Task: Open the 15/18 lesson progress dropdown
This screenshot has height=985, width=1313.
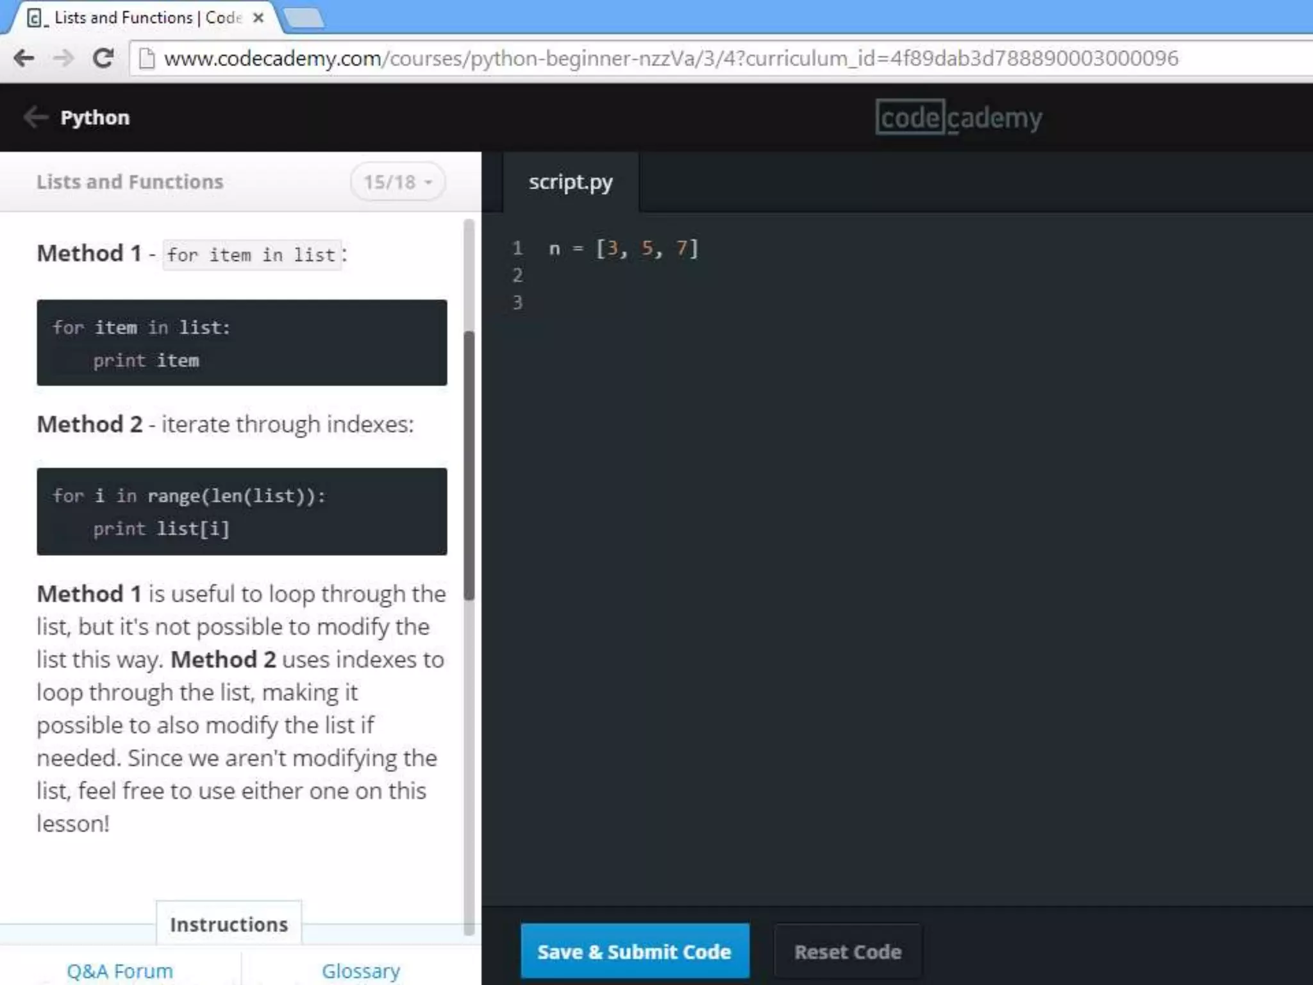Action: click(397, 182)
